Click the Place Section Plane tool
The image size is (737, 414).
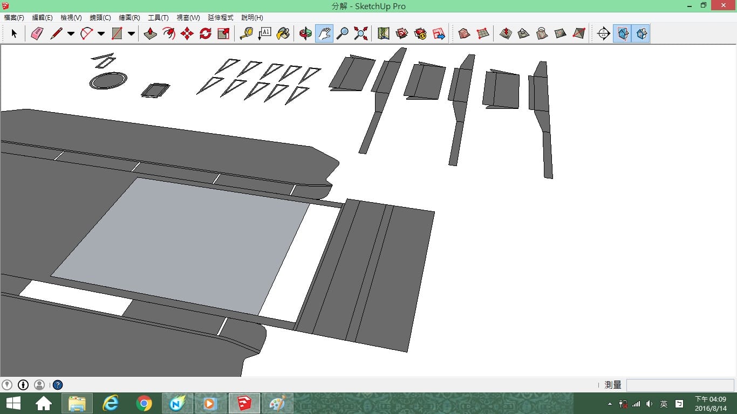(x=604, y=33)
